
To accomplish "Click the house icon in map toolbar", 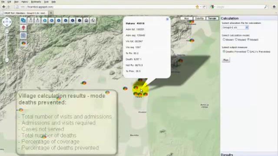I will 86,20.
